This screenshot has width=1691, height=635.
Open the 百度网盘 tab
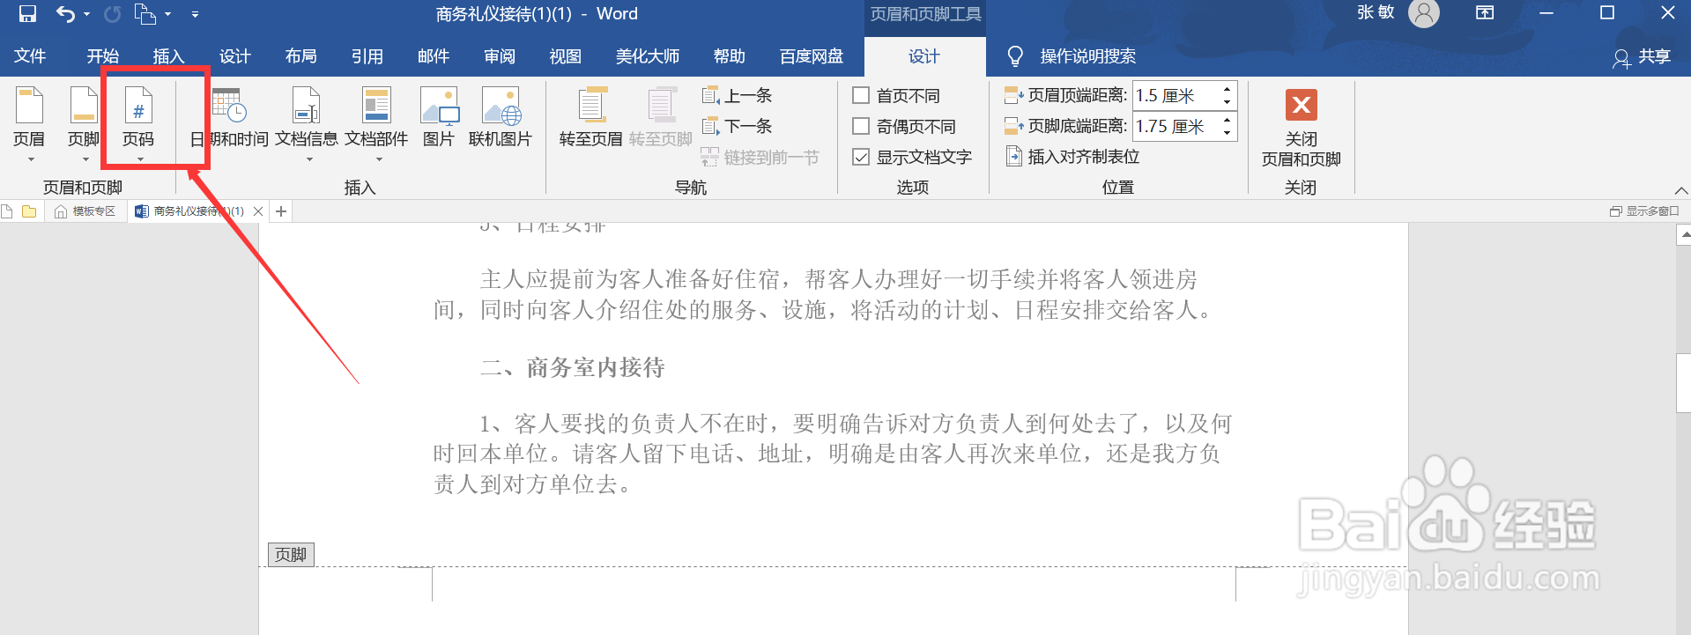point(811,56)
